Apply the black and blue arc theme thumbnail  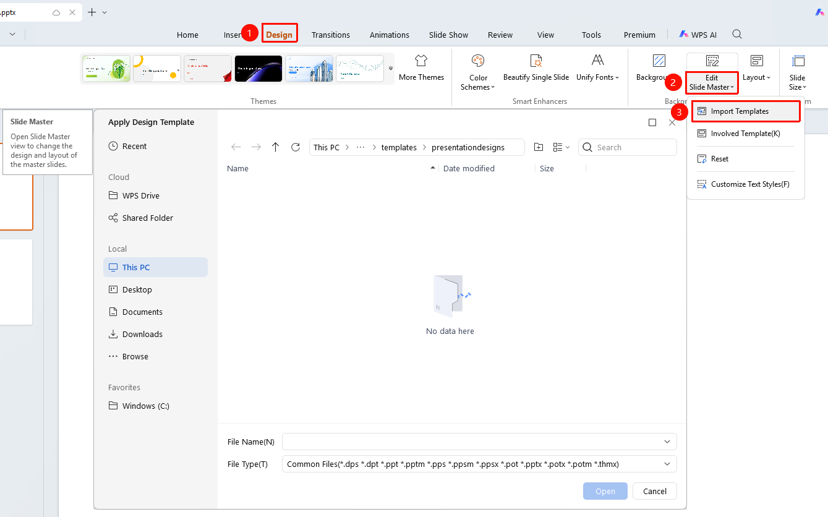tap(258, 68)
